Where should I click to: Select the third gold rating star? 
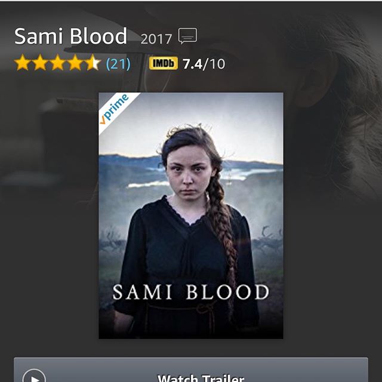pos(57,63)
